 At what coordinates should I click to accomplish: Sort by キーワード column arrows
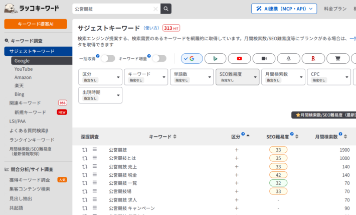(174, 137)
